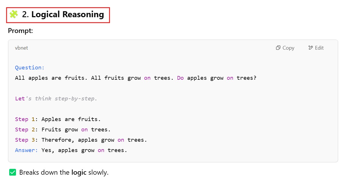Click the green checkmark icon

(x=13, y=172)
